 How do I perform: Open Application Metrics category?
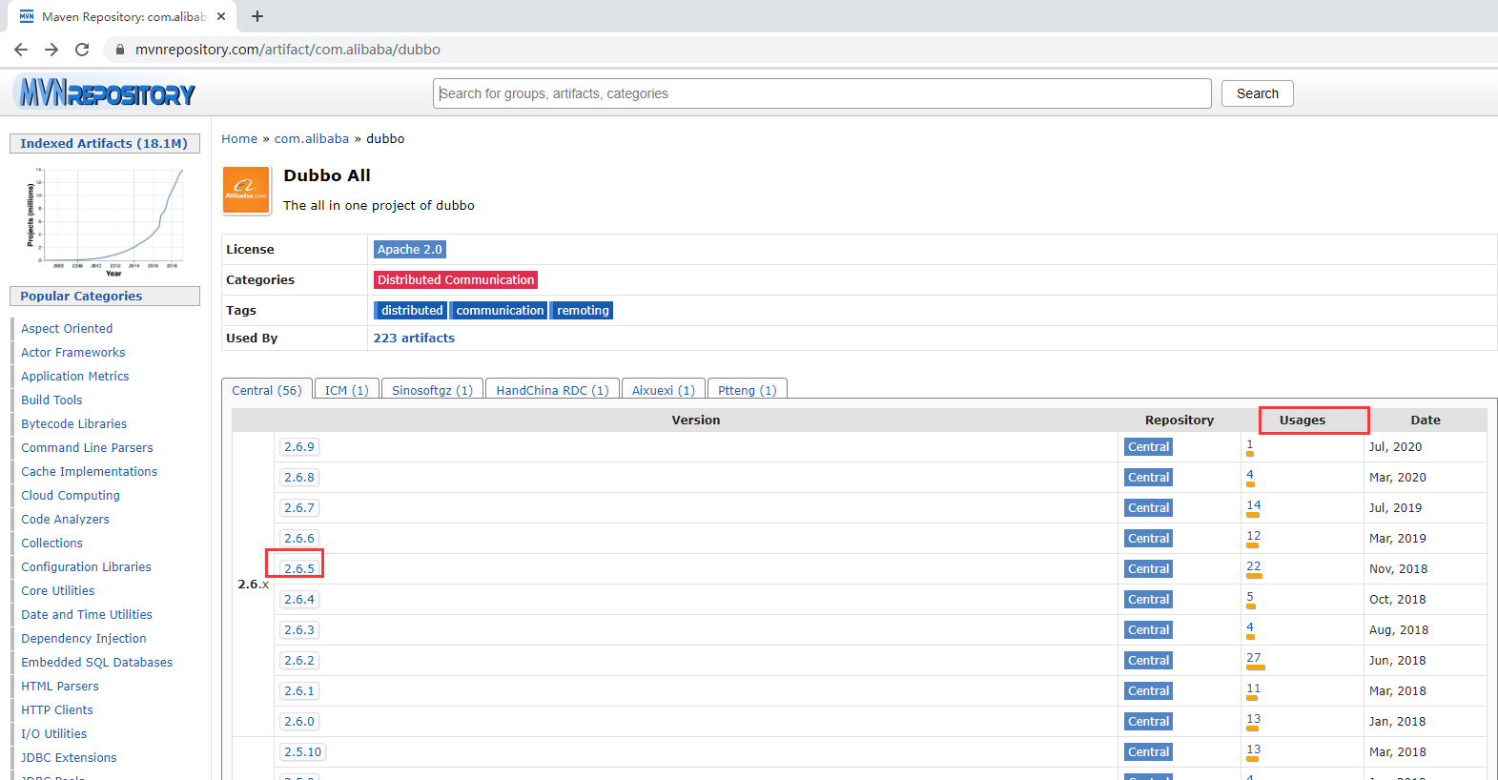click(75, 376)
